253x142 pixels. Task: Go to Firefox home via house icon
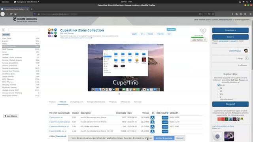tap(15, 14)
